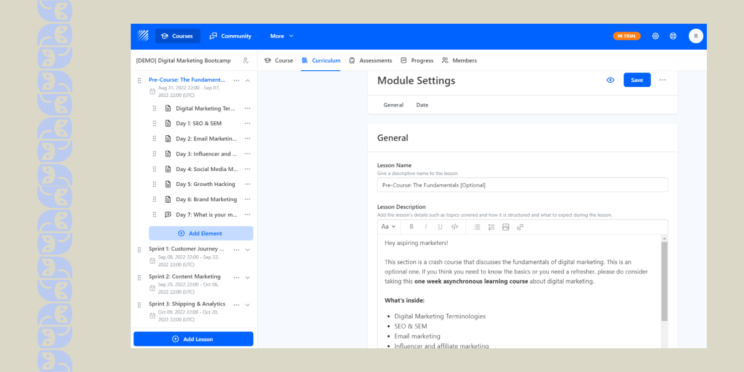
Task: Click drag handle for Sprint 3 module
Action: click(139, 305)
